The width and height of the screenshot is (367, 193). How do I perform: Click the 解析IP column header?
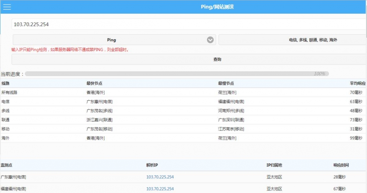pos(152,166)
